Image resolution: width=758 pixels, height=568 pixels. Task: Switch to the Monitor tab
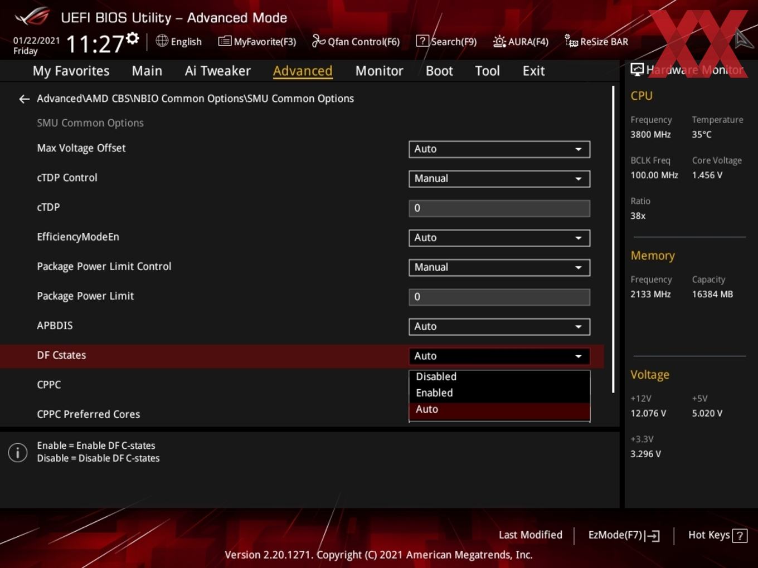pyautogui.click(x=379, y=71)
